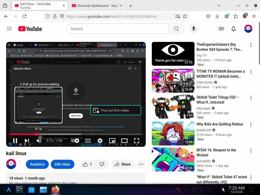Open the tracking protection shield

[x=48, y=16]
